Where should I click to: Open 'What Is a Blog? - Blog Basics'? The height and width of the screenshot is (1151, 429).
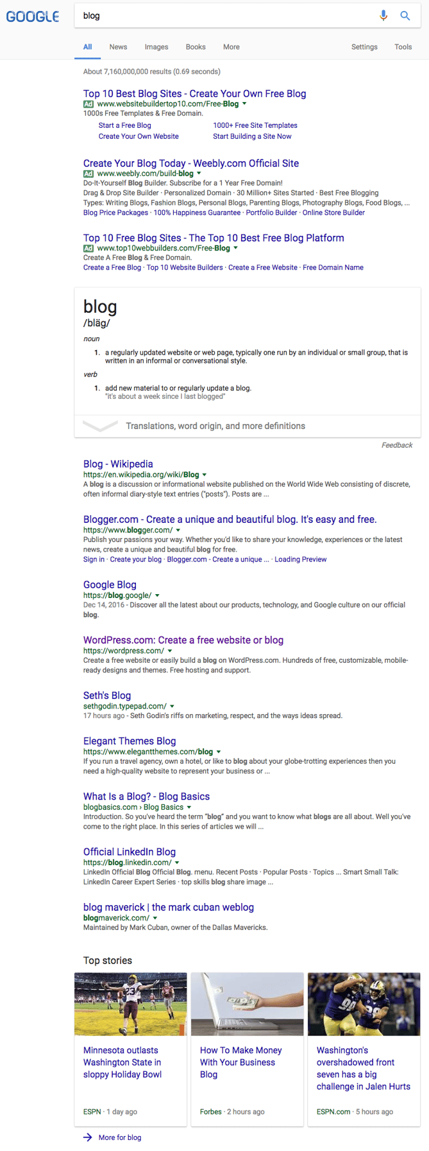coord(146,796)
